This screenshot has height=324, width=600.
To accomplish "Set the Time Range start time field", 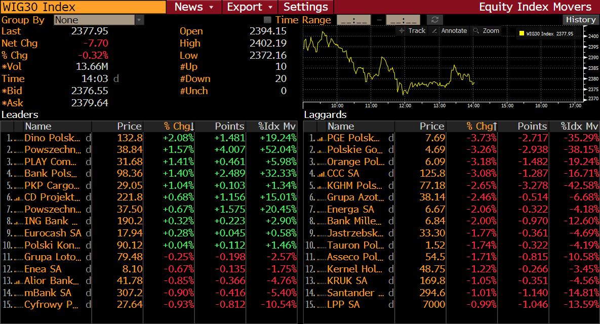I will click(x=353, y=20).
